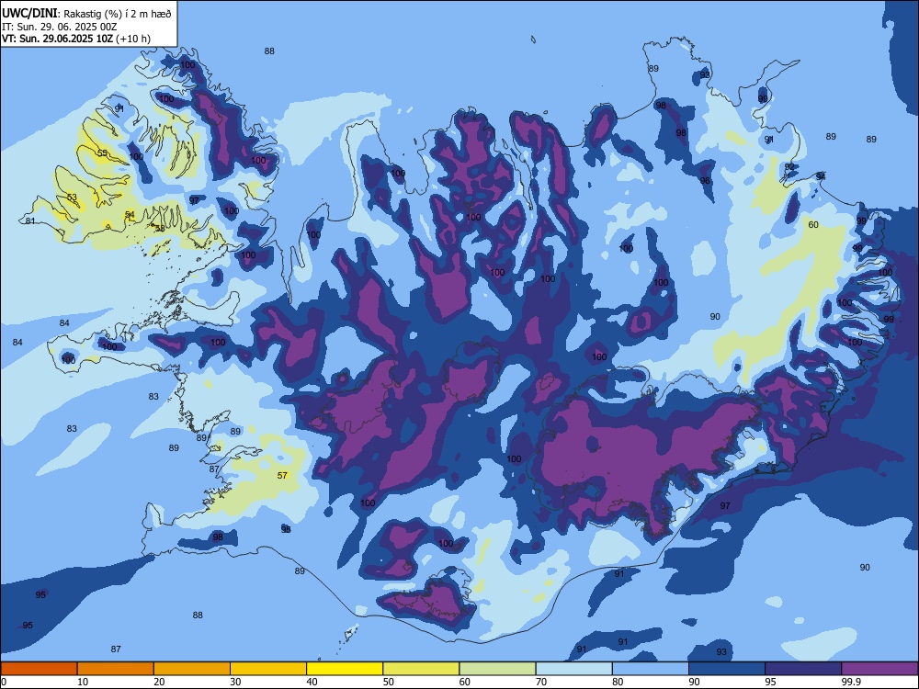Viewport: 919px width, 689px height.
Task: Click the amber 30–40 legend swatch
Action: click(x=268, y=669)
